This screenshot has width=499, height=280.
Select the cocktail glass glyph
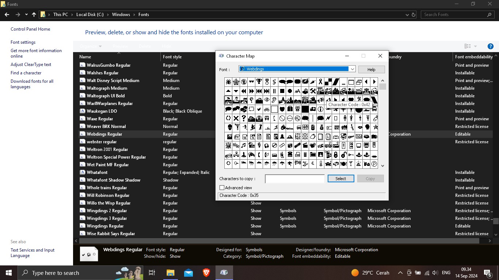coord(351,164)
